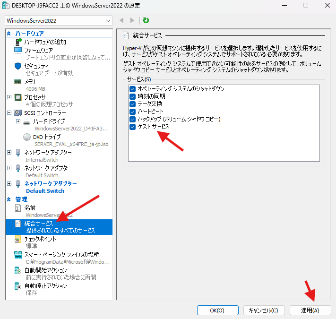The width and height of the screenshot is (336, 319).
Task: Collapse the 管理 section chevron
Action: tap(9, 199)
